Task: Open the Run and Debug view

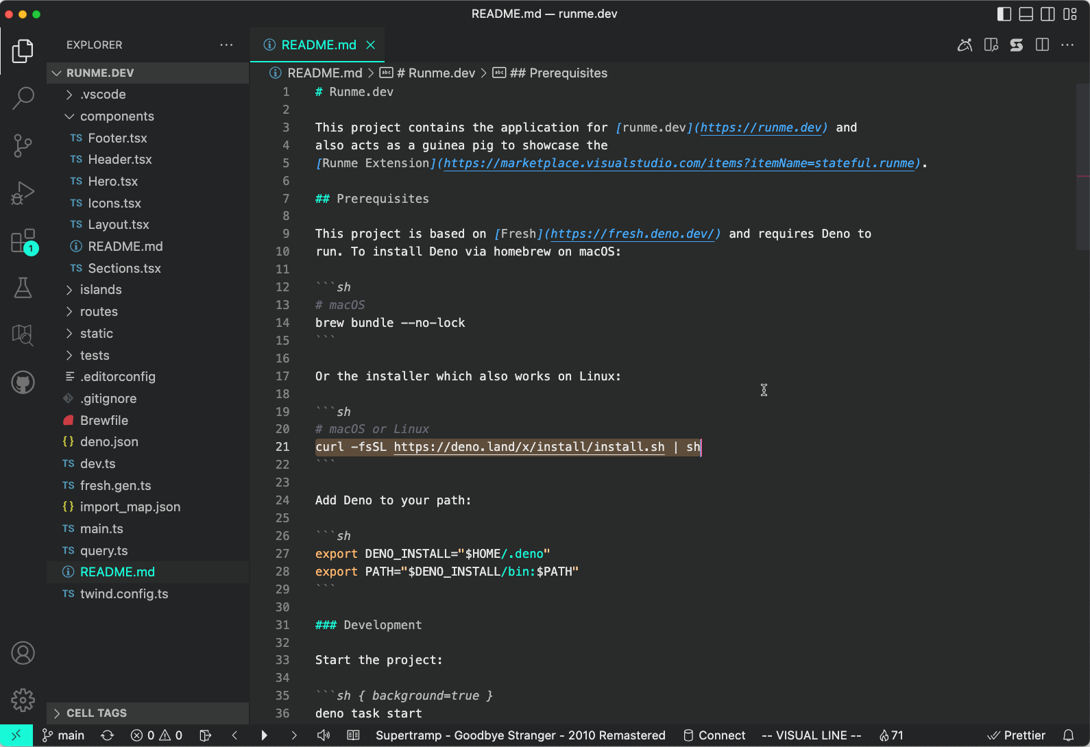Action: pyautogui.click(x=23, y=193)
